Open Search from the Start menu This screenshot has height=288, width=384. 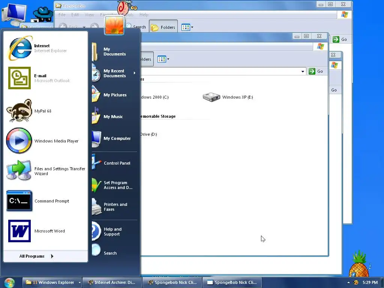click(114, 253)
